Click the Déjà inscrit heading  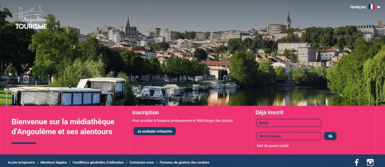coord(269,112)
